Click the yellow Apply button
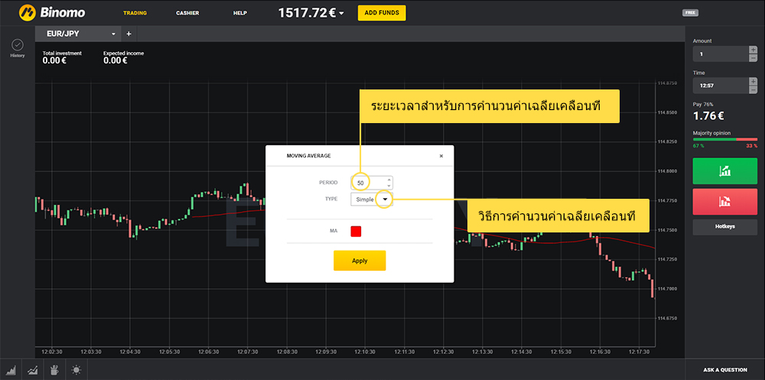 pyautogui.click(x=360, y=261)
